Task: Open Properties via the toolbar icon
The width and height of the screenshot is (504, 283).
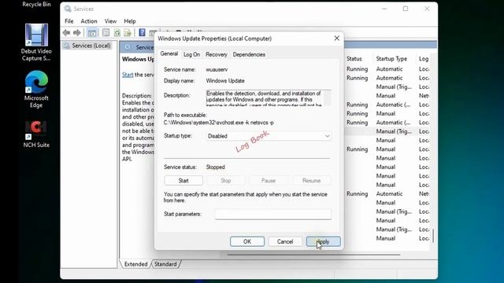Action: [x=106, y=32]
